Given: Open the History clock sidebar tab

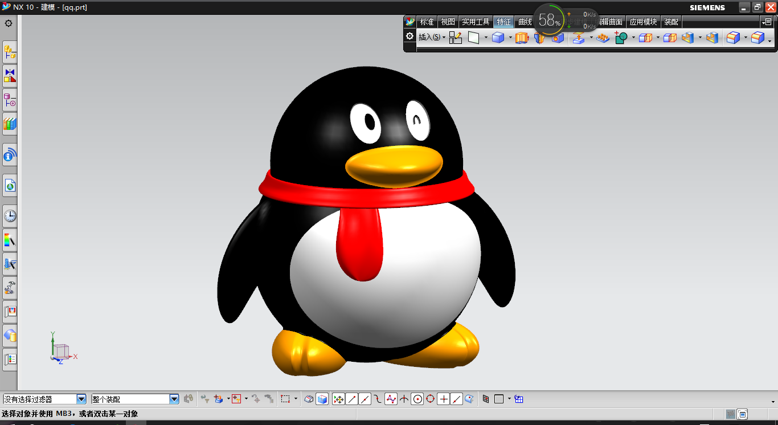Looking at the screenshot, I should coord(10,216).
